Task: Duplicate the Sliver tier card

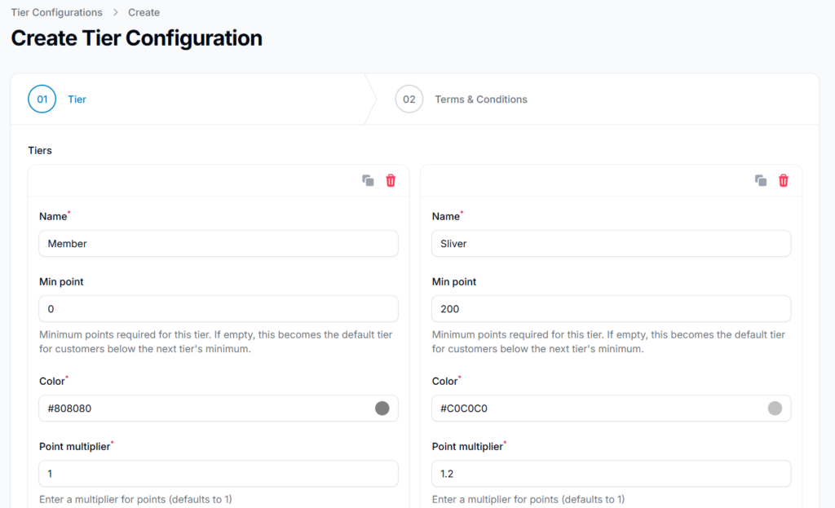Action: (x=761, y=180)
